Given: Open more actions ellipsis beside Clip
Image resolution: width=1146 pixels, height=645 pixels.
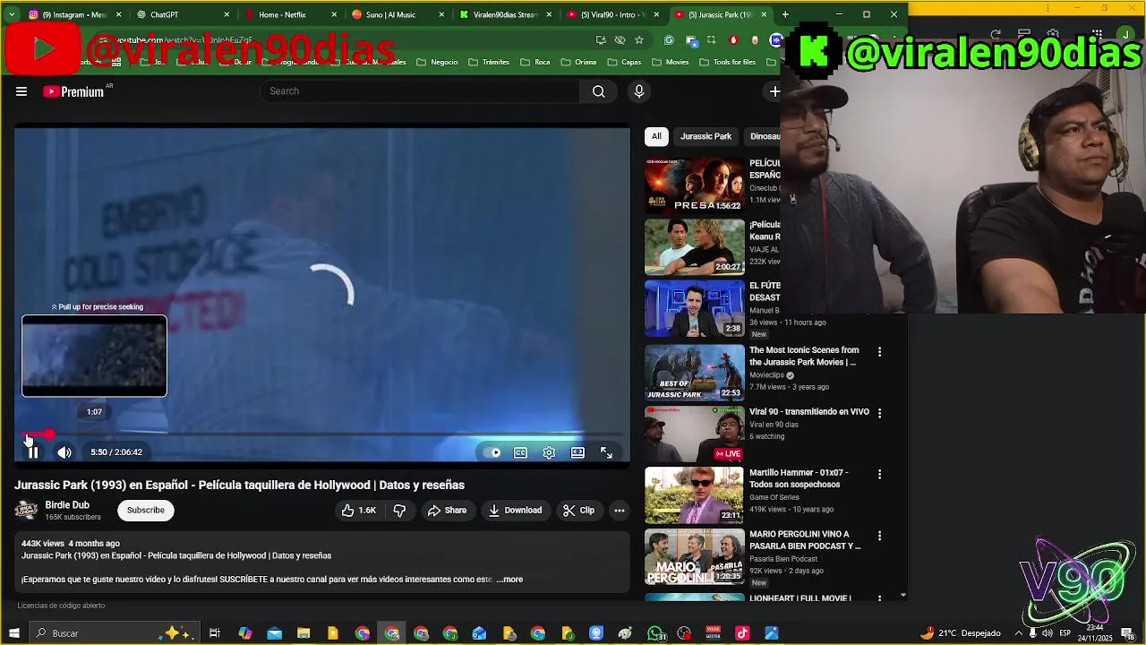Looking at the screenshot, I should [x=619, y=511].
